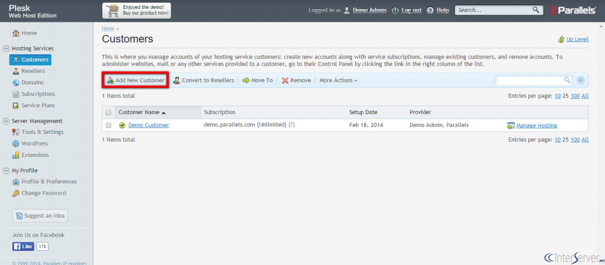Show All entries using top pager
605x265 pixels.
[x=585, y=96]
